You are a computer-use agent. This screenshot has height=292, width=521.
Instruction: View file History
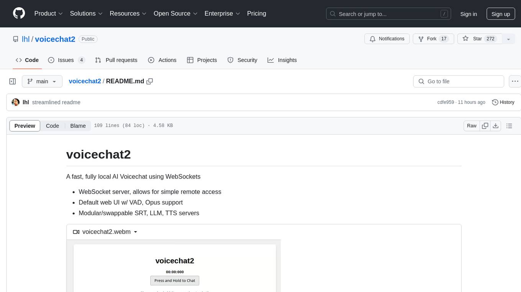[503, 102]
